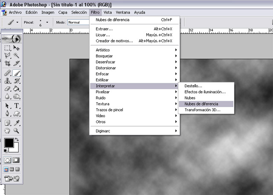Screen dimensions: 273x195
Task: Expand the Artístico filter submenu
Action: pyautogui.click(x=135, y=50)
